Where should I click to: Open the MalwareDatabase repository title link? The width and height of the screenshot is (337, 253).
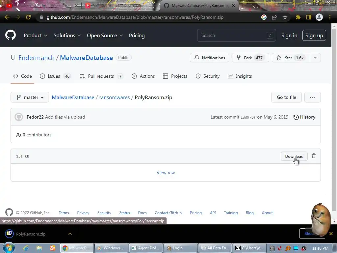click(87, 58)
